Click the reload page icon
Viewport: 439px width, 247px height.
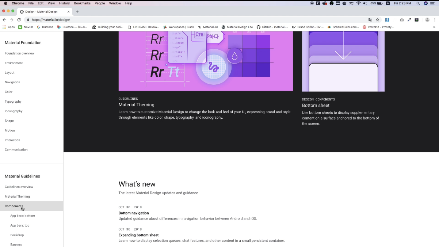19,20
